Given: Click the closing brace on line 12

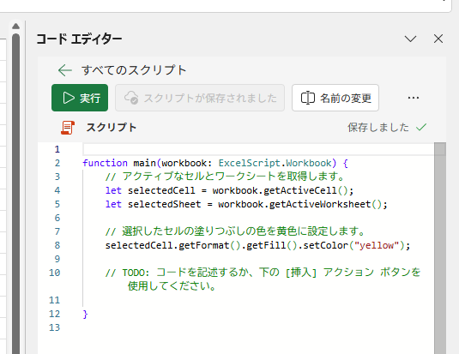Looking at the screenshot, I should [85, 314].
